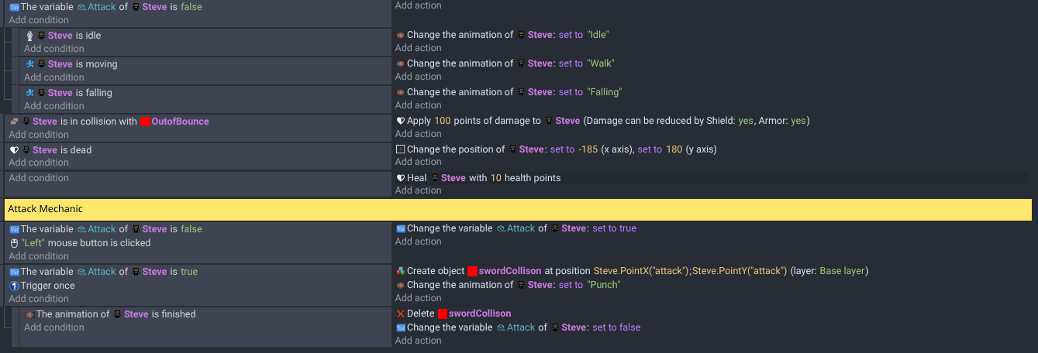Click the red OutofBounce object square
1038x353 pixels.
145,122
